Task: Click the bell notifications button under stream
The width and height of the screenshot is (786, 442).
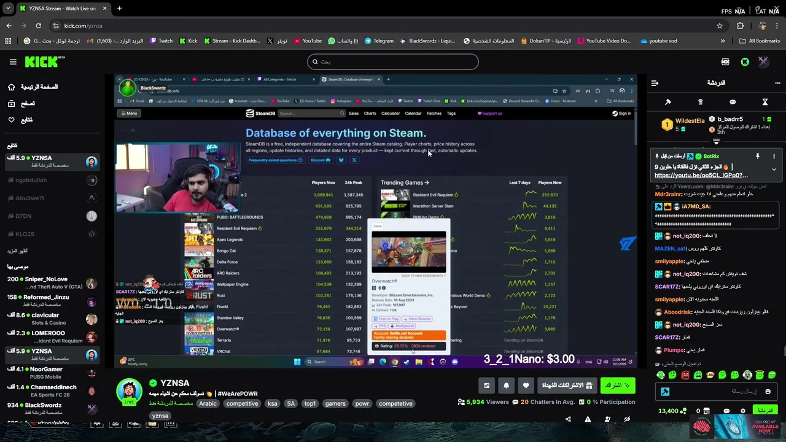Action: tap(506, 386)
